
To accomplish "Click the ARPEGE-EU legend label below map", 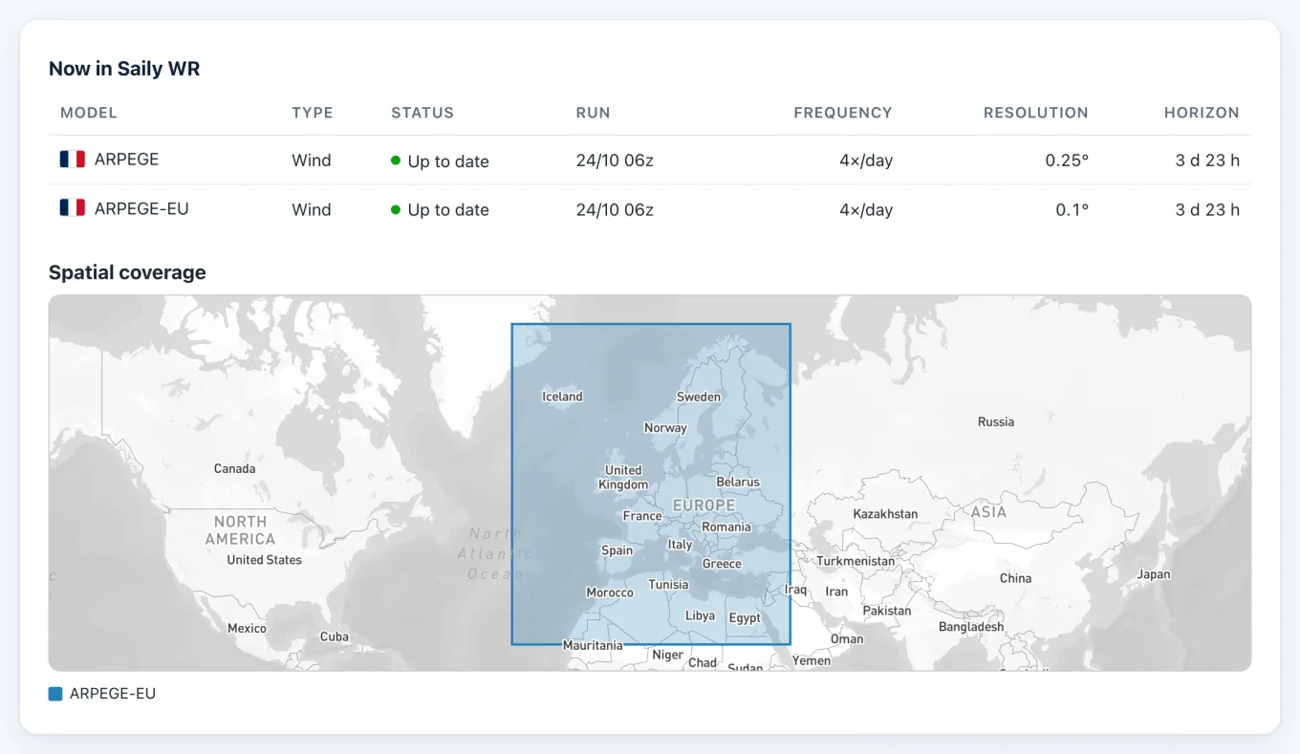I will click(x=113, y=694).
